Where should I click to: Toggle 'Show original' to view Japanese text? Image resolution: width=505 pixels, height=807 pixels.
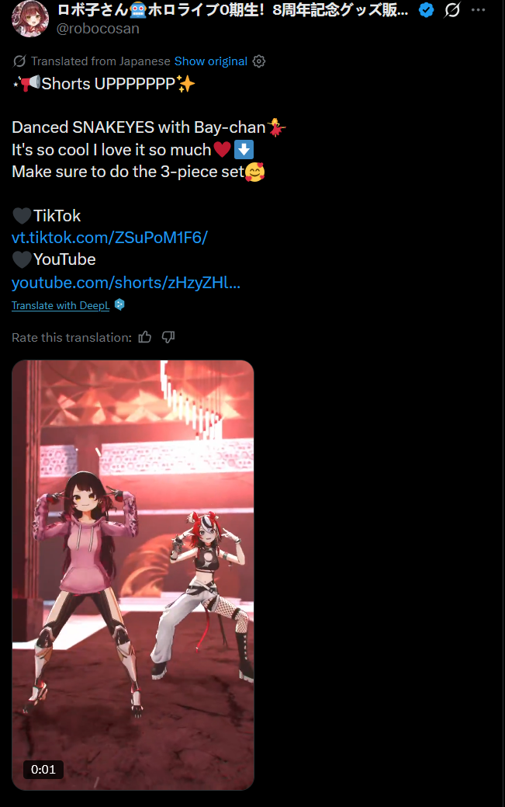click(x=211, y=61)
